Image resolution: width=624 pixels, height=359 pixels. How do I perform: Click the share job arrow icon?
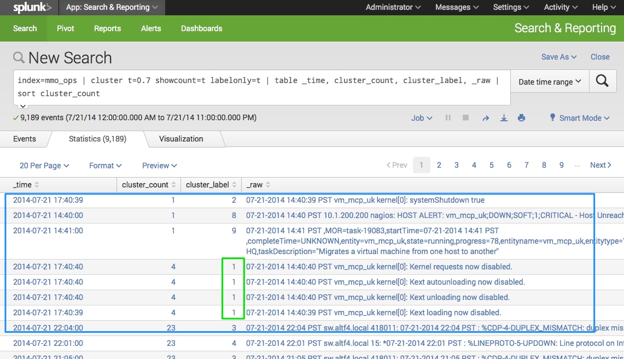point(485,118)
